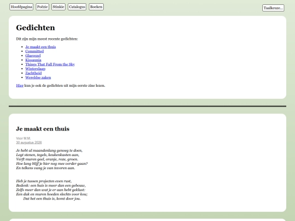
Task: Open the 'Committed' poem link
Action: pos(34,51)
